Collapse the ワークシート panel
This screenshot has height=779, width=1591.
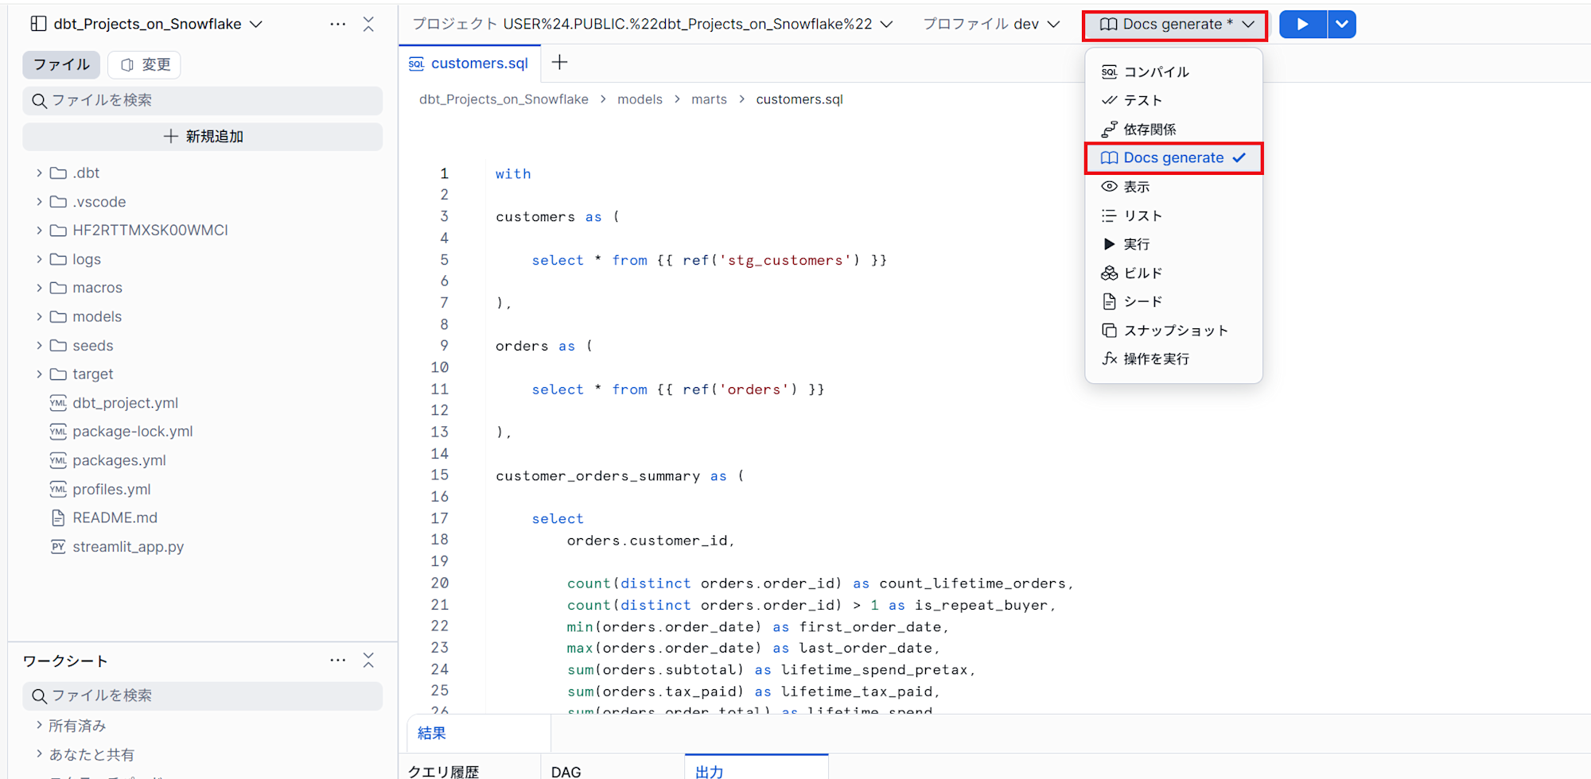[368, 661]
